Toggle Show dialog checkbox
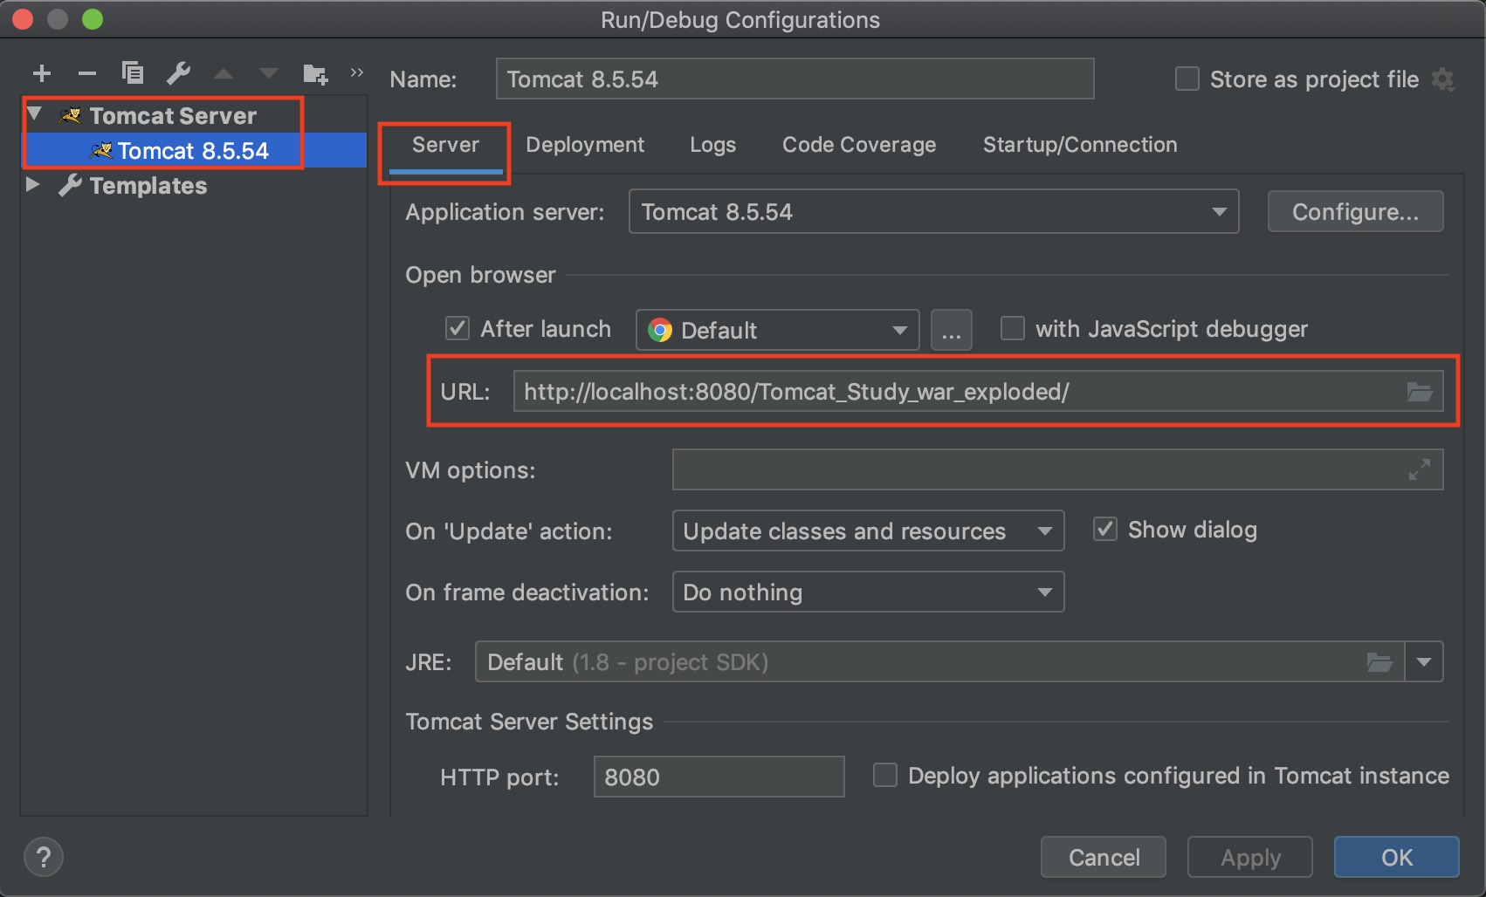1486x897 pixels. [1105, 530]
